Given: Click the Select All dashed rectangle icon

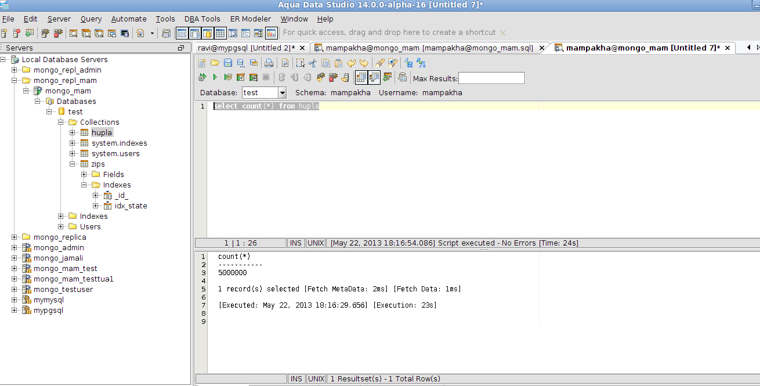Looking at the screenshot, I should [300, 63].
